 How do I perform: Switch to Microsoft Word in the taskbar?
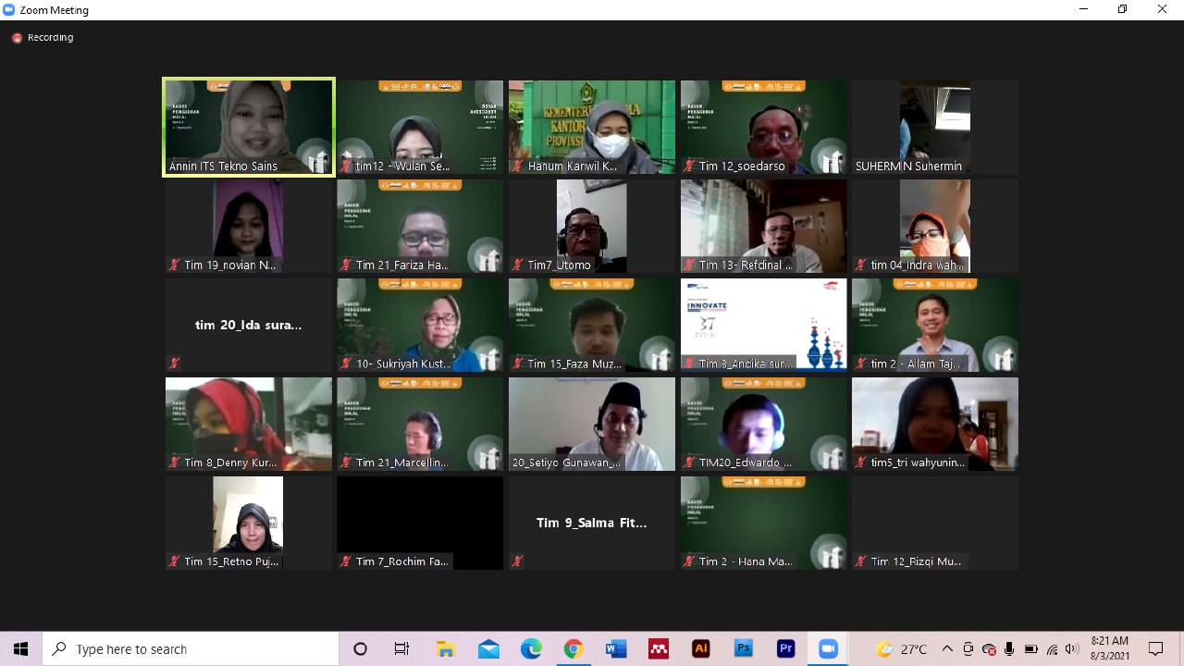[x=616, y=648]
